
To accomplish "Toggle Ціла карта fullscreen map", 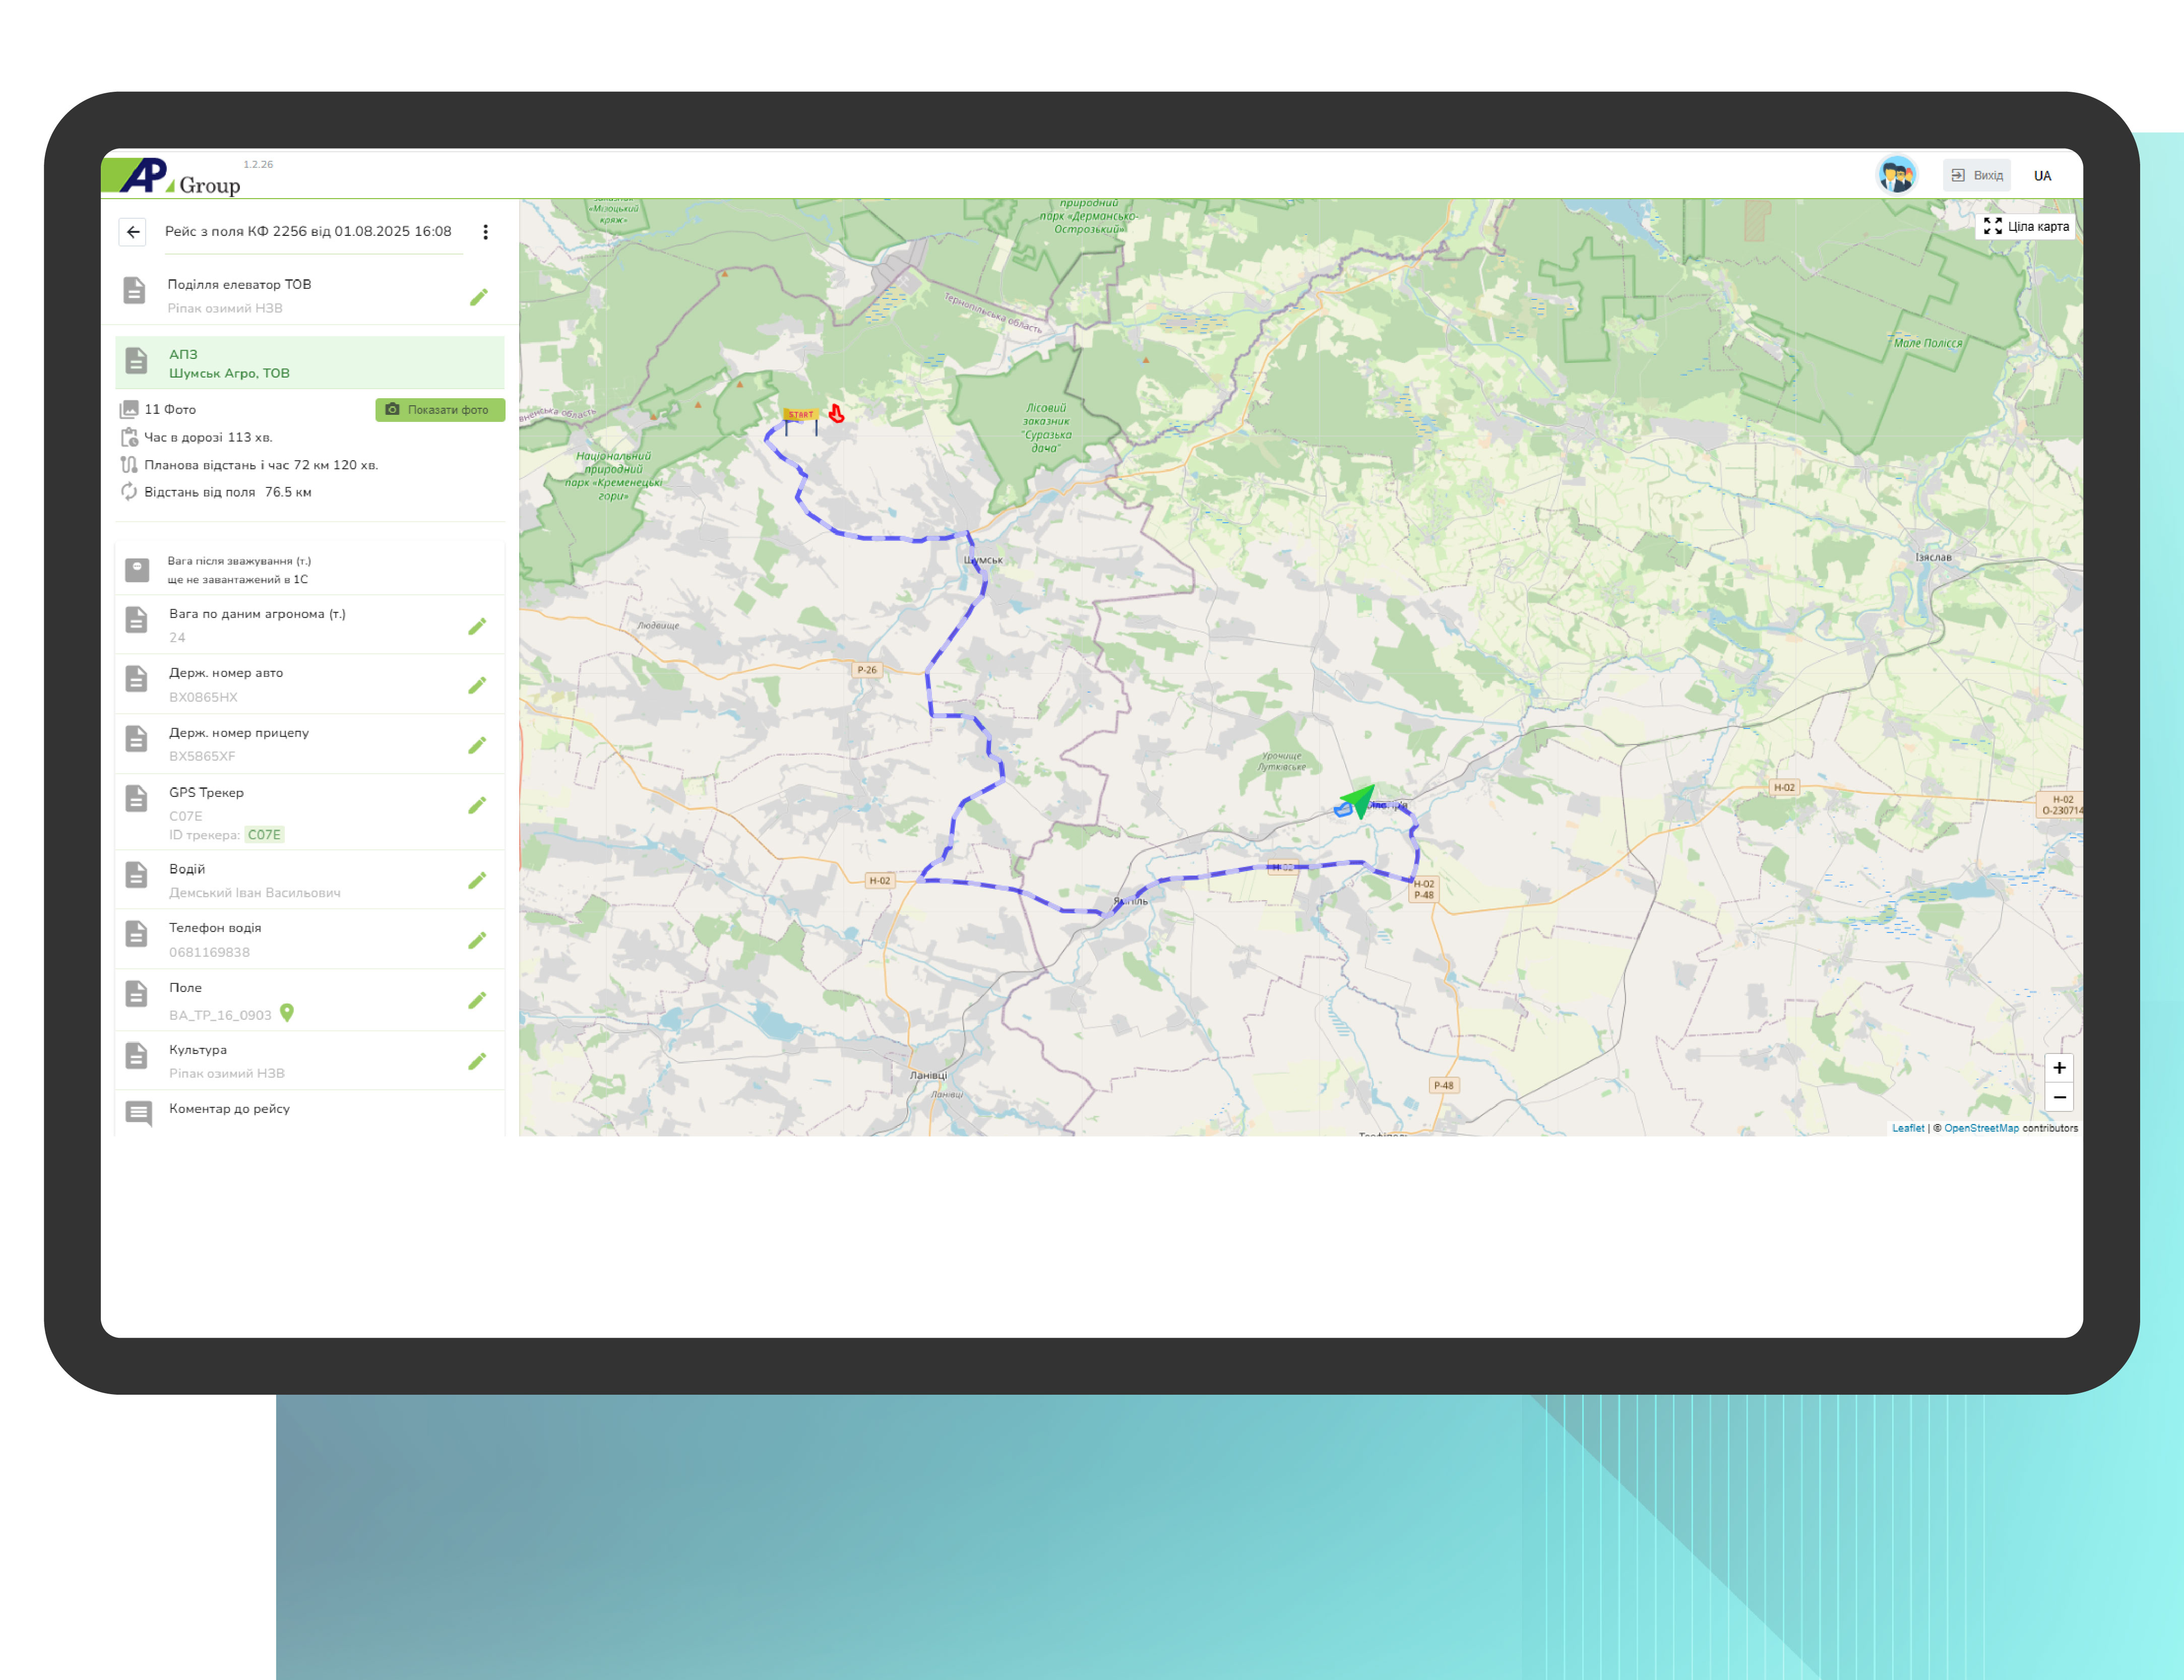I will click(x=2026, y=227).
